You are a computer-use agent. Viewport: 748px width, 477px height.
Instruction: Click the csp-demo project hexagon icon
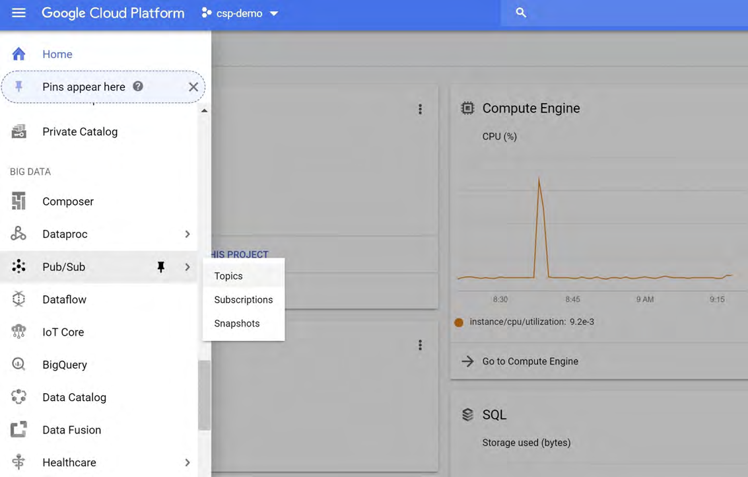[206, 13]
